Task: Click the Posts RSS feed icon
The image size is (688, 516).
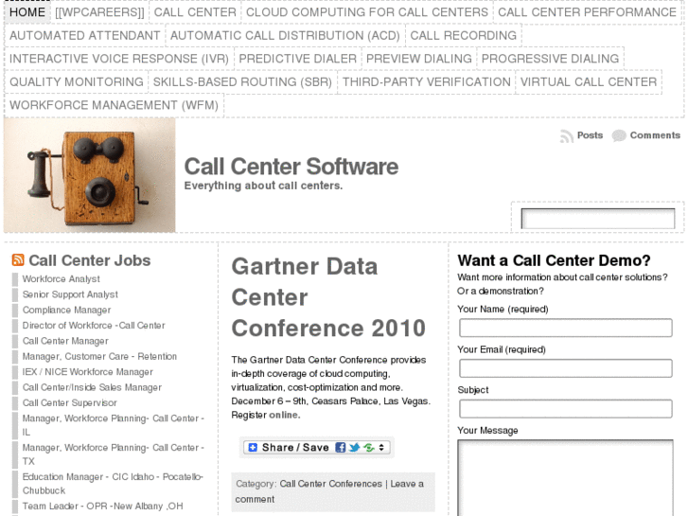Action: (x=567, y=136)
